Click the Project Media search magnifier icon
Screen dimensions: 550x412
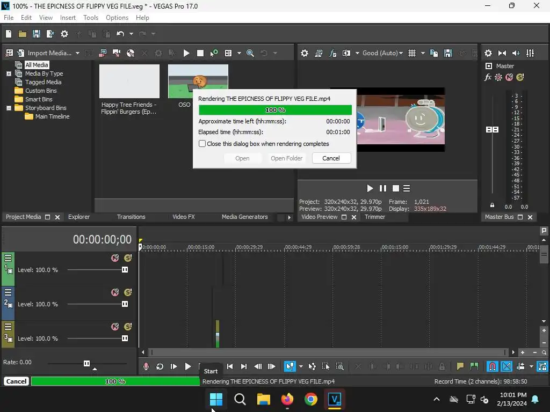250,53
